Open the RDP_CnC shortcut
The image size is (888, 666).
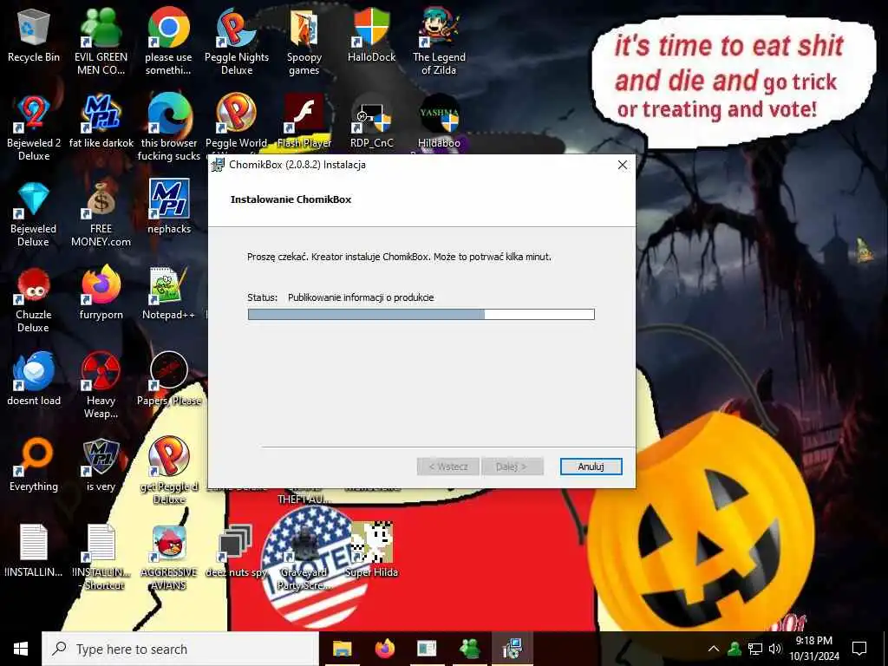(x=371, y=121)
